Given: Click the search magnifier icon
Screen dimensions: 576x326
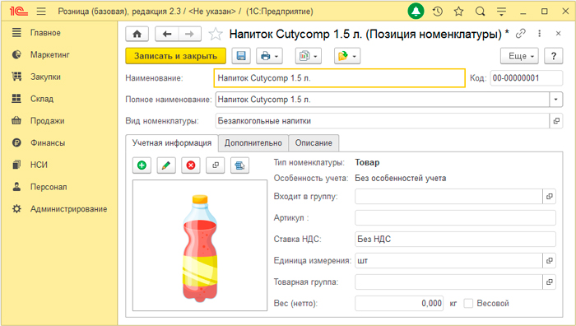Looking at the screenshot, I should click(480, 12).
